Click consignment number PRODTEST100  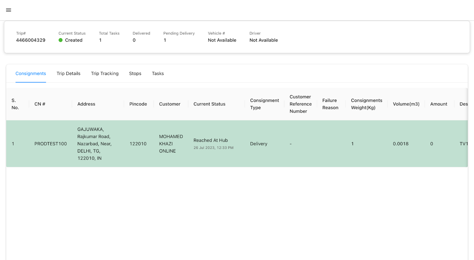pyautogui.click(x=51, y=144)
